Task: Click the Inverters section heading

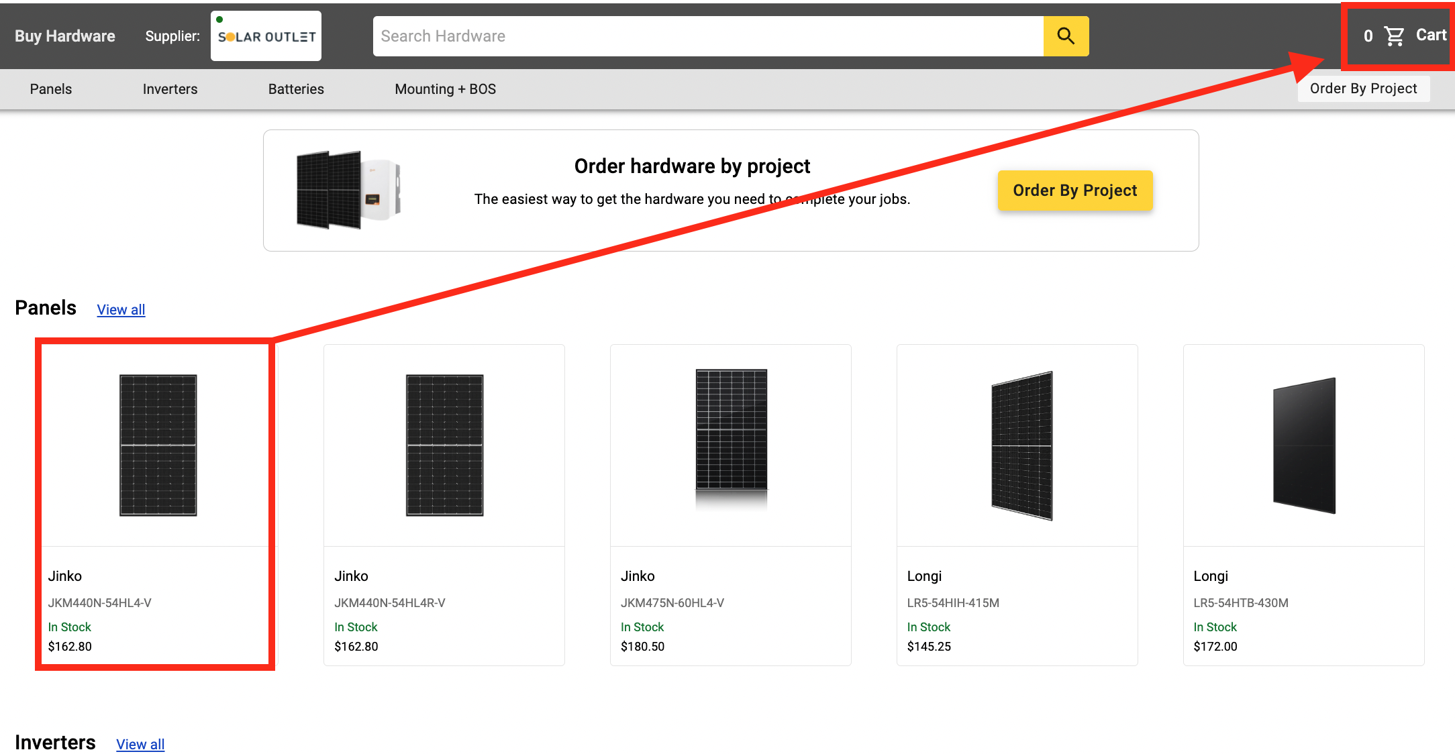Action: [x=55, y=743]
